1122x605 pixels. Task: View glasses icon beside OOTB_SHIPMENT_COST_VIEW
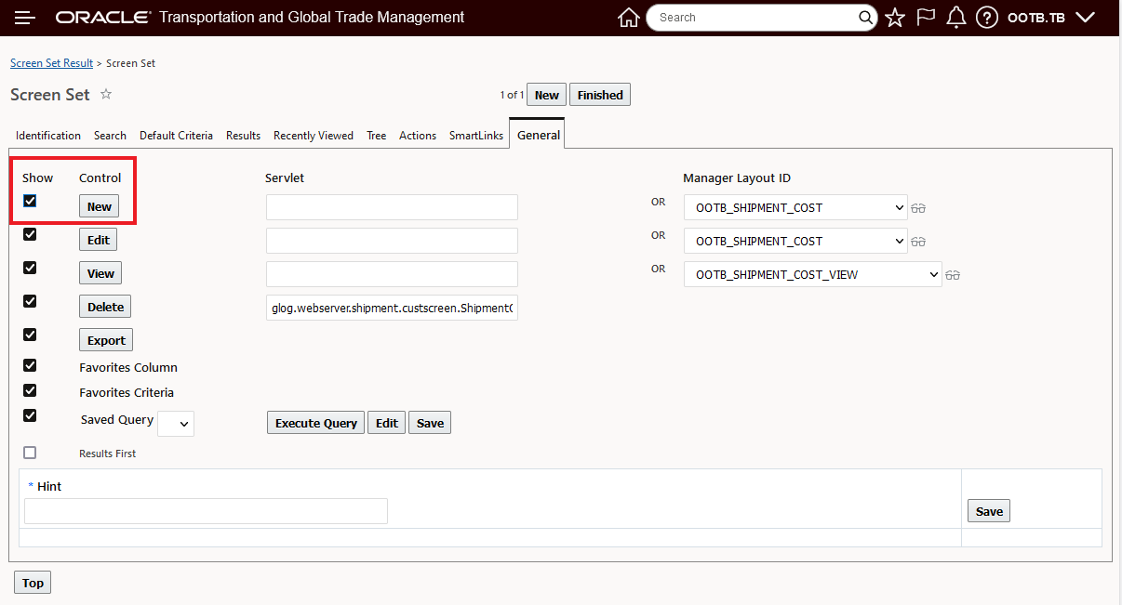click(953, 275)
